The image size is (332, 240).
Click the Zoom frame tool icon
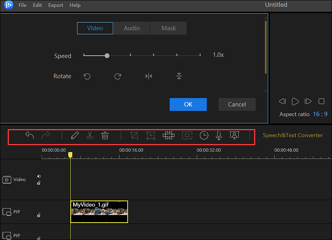pyautogui.click(x=151, y=136)
